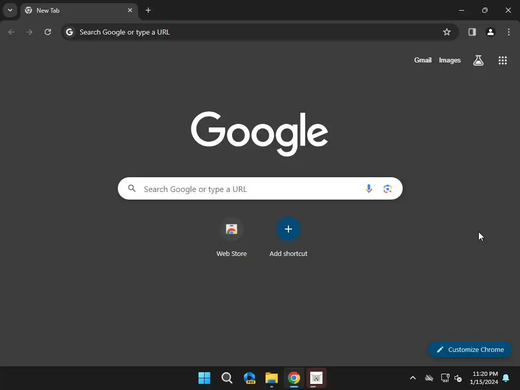This screenshot has height=390, width=520.
Task: Open the Gmail link
Action: tap(423, 60)
